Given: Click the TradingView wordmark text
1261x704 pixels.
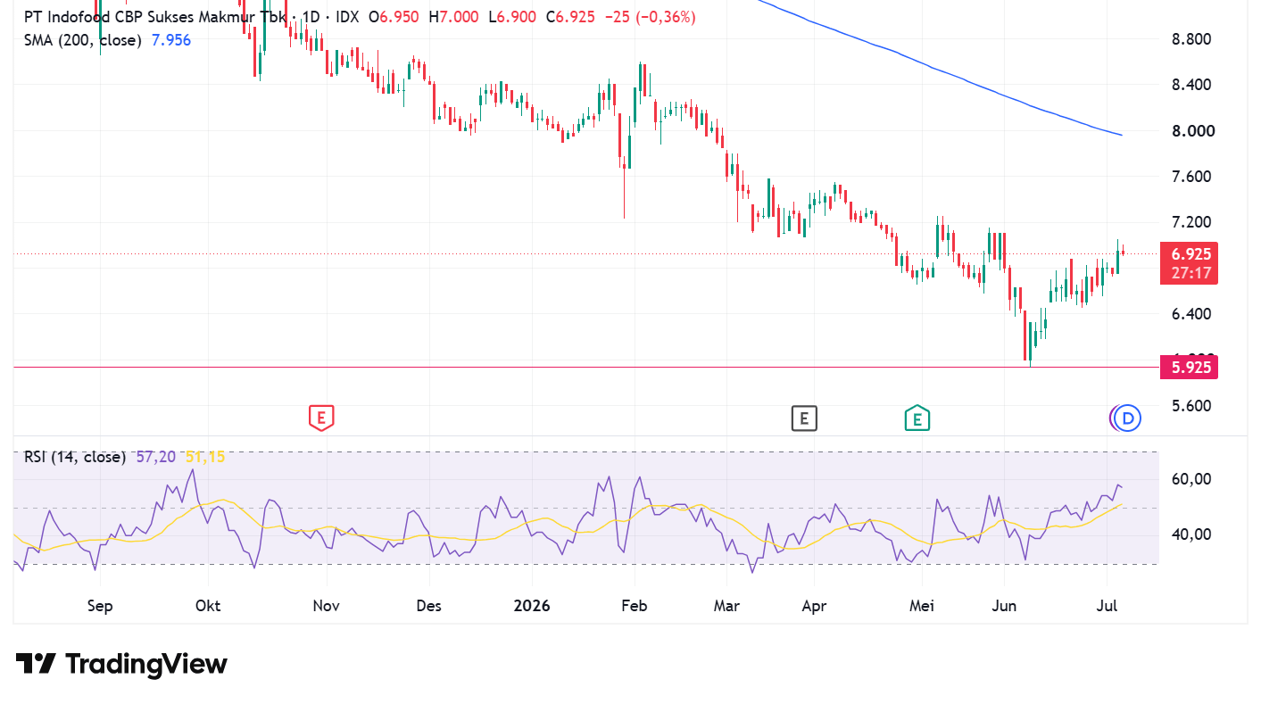Looking at the screenshot, I should pyautogui.click(x=146, y=664).
